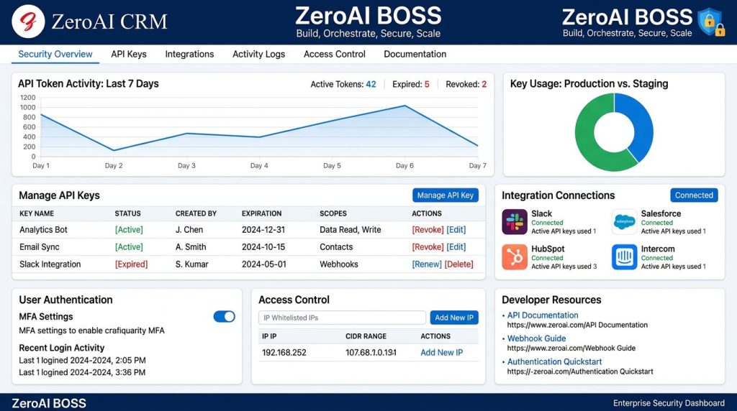The width and height of the screenshot is (737, 411).
Task: Revoke the Analytics Bot key
Action: (428, 230)
